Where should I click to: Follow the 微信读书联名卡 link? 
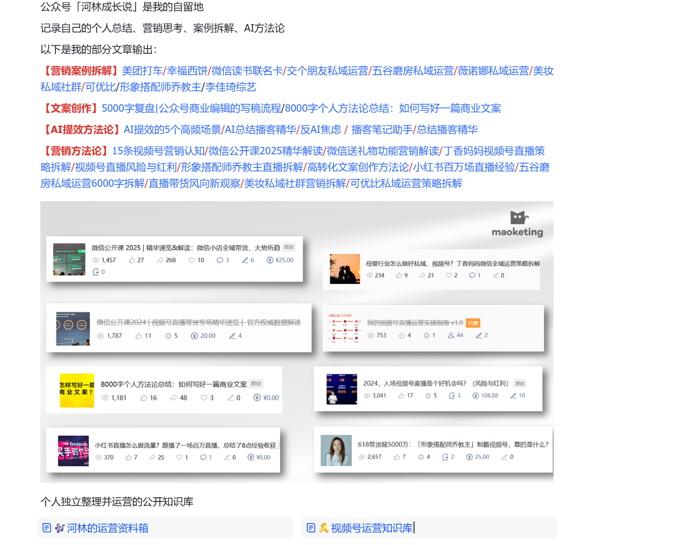tap(247, 71)
